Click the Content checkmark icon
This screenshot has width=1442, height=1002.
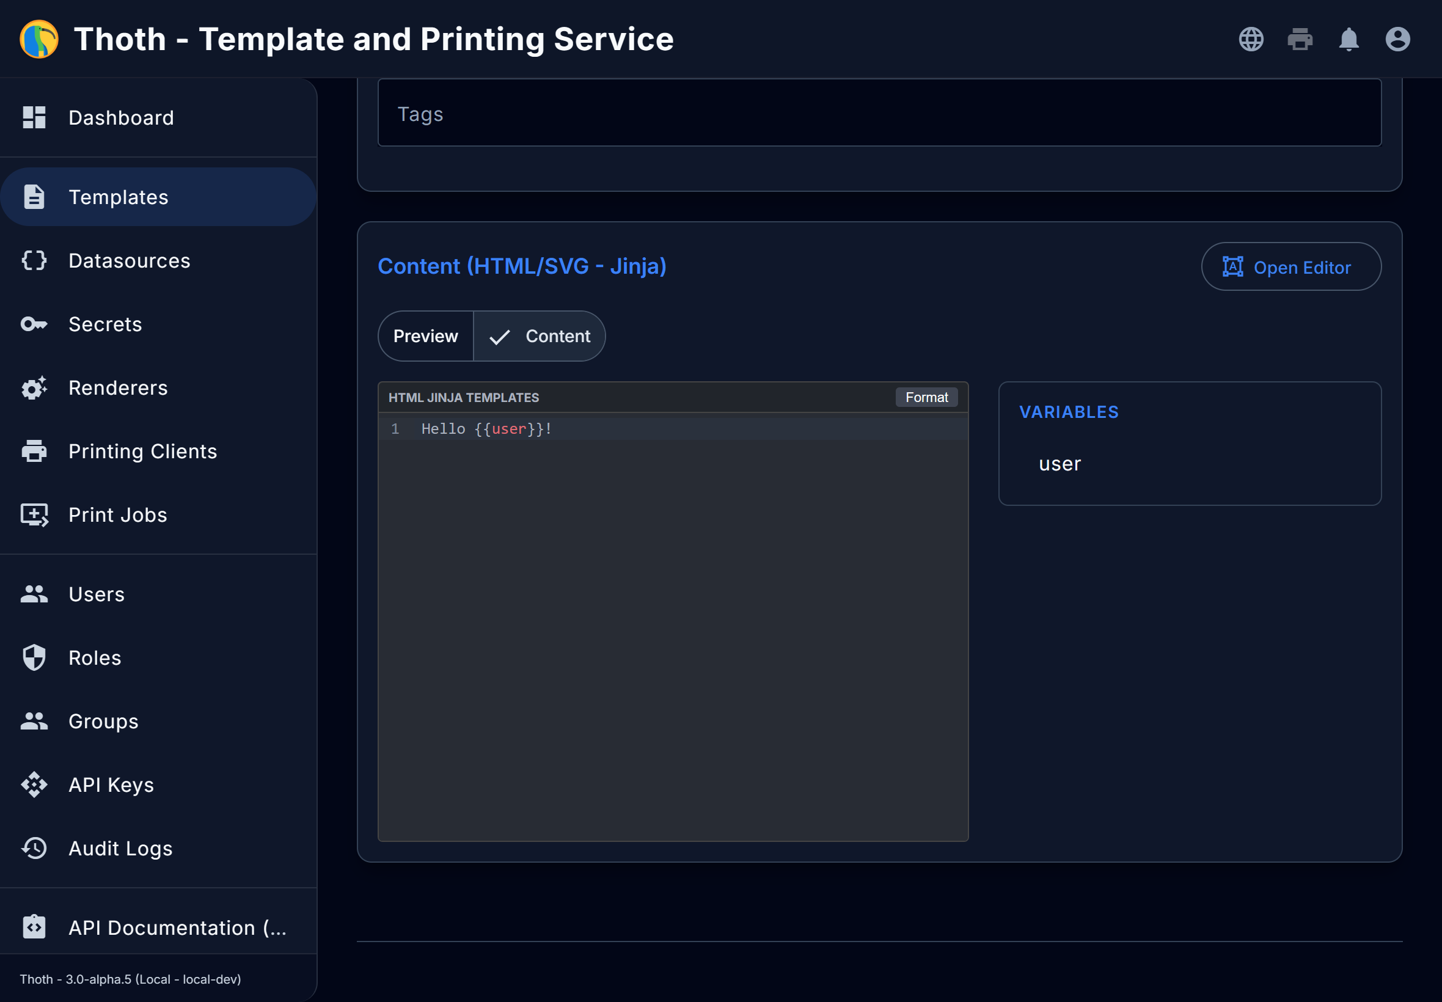pos(499,337)
